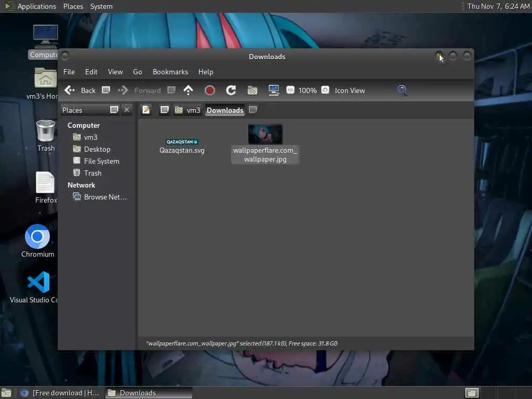This screenshot has height=399, width=532.
Task: Open the System panel menu
Action: coord(101,6)
